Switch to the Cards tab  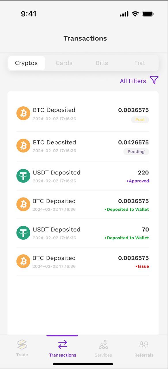pyautogui.click(x=64, y=63)
